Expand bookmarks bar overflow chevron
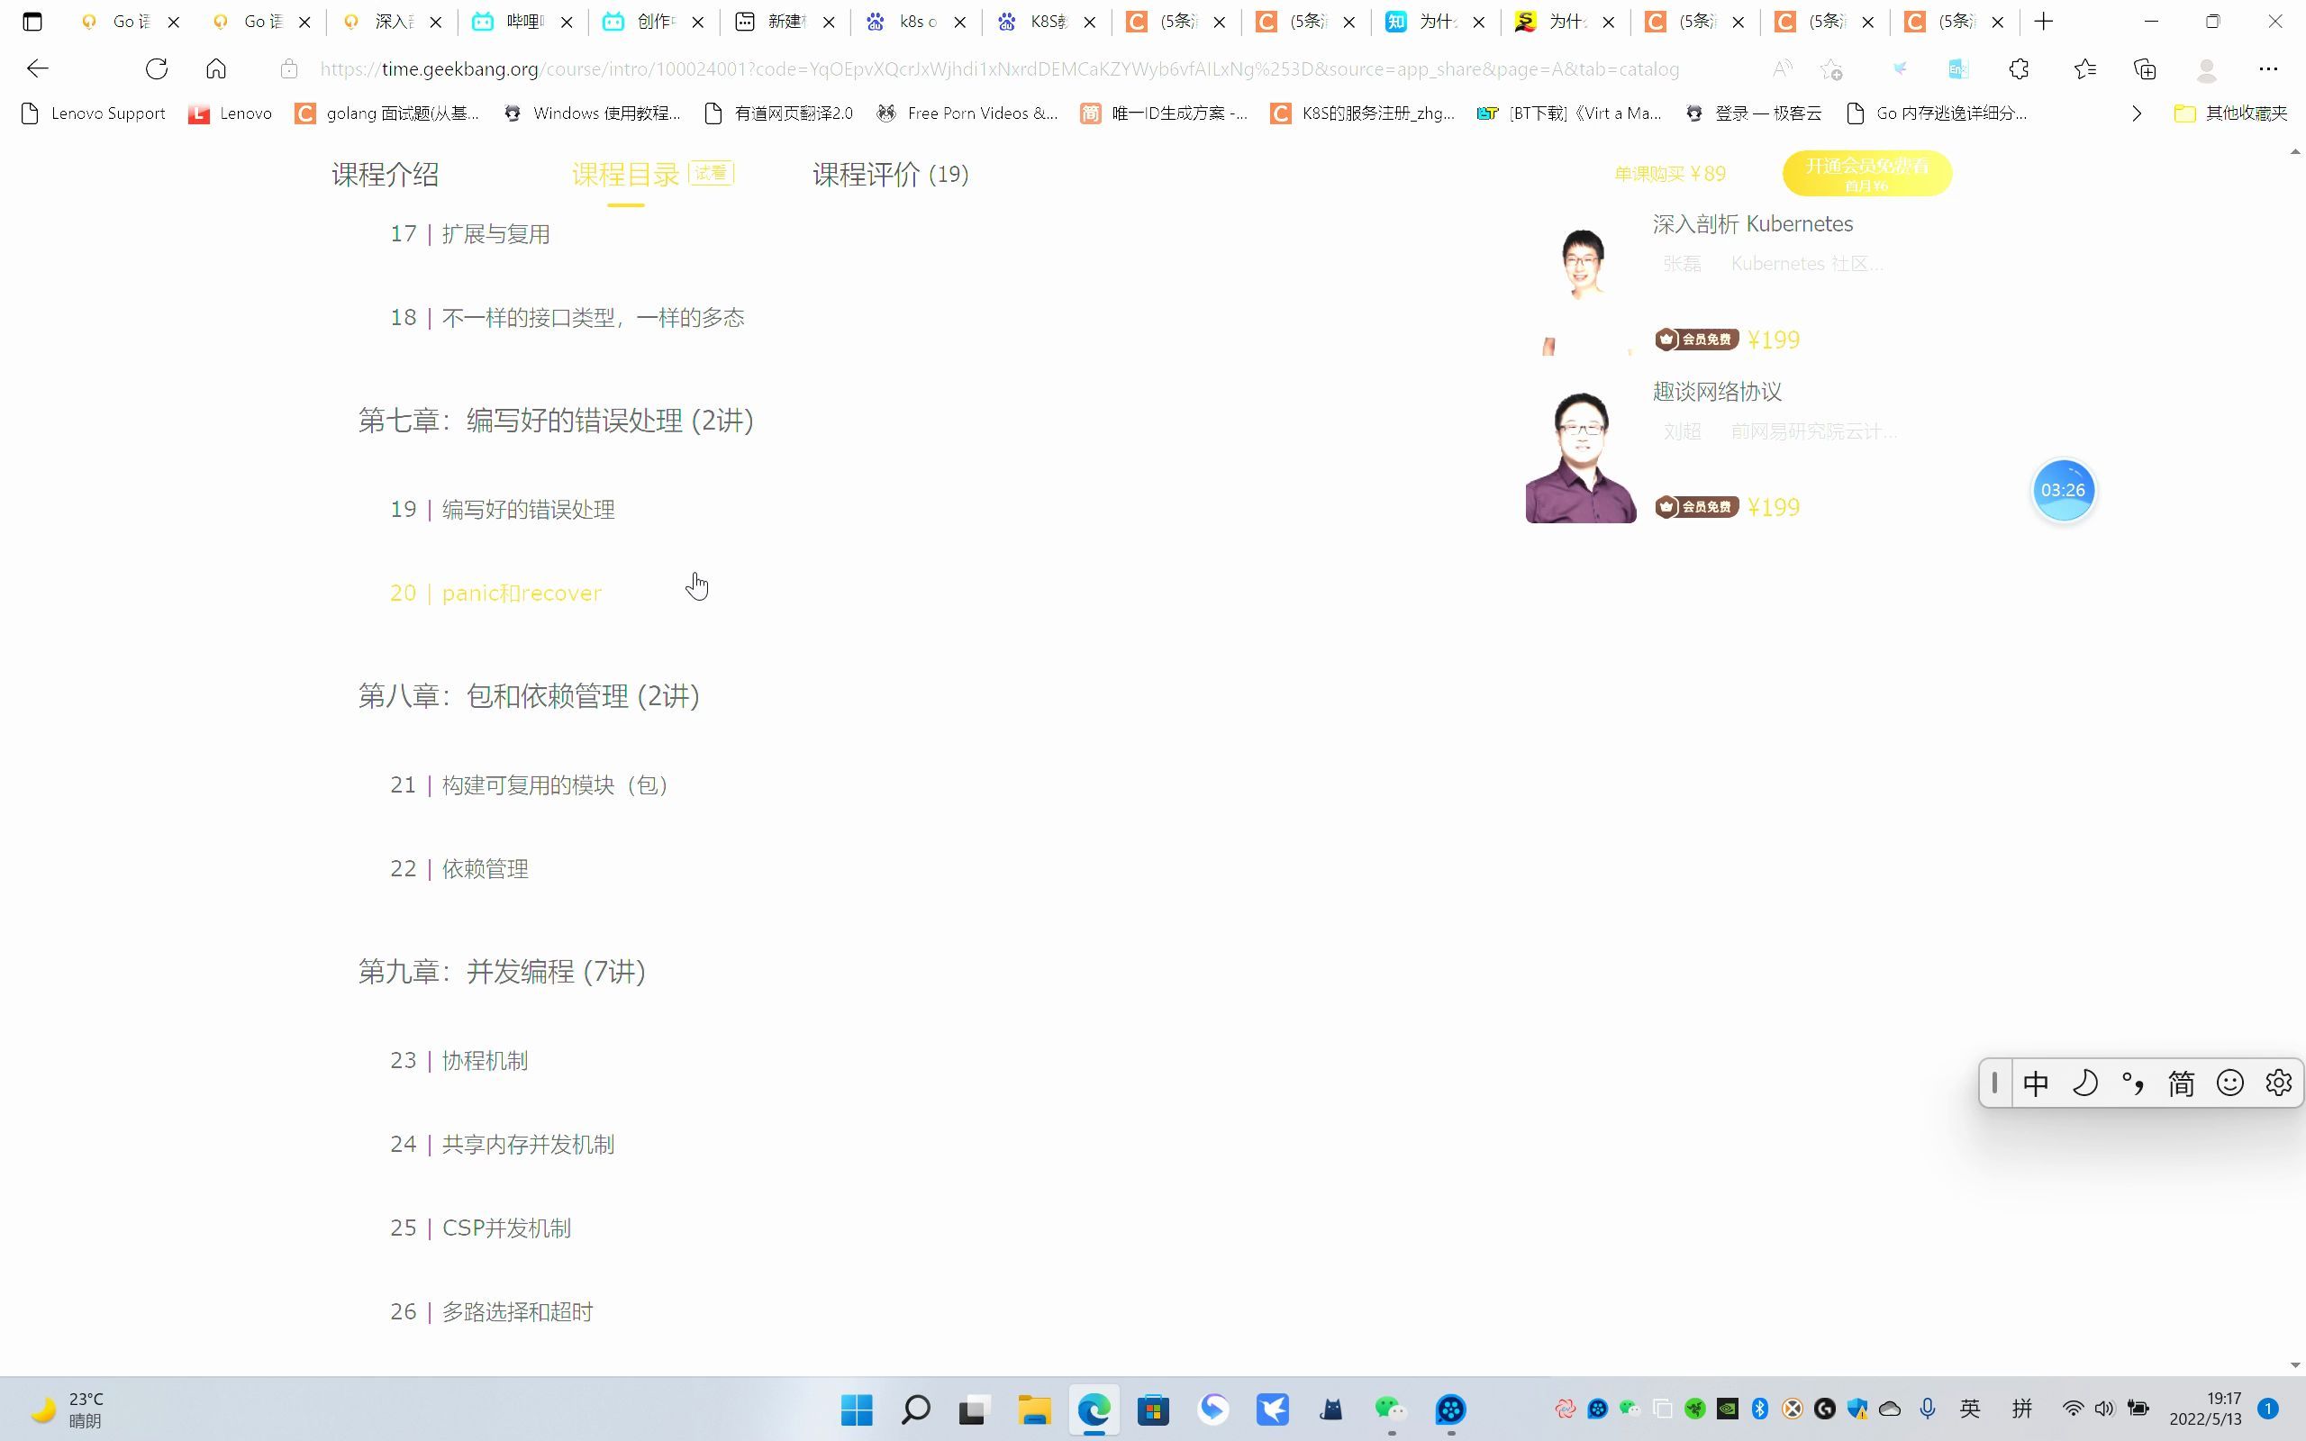 (x=2137, y=113)
